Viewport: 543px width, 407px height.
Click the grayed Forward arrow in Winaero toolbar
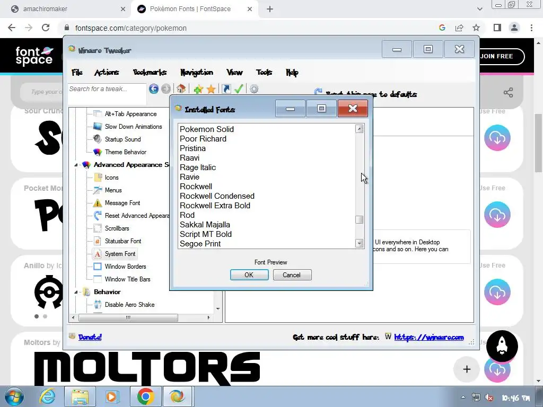166,89
